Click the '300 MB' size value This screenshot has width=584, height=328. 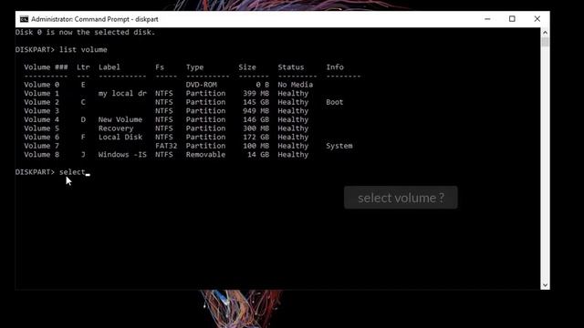click(255, 128)
